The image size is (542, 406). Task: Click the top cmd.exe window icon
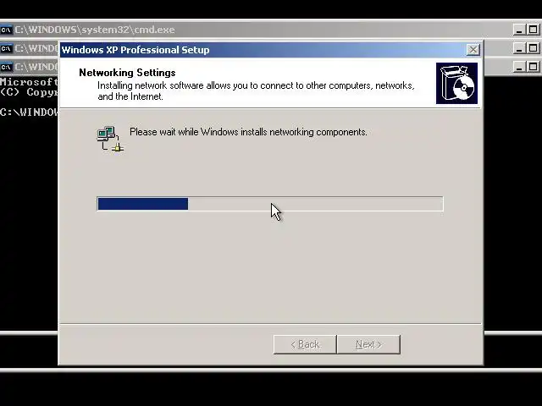tap(6, 30)
